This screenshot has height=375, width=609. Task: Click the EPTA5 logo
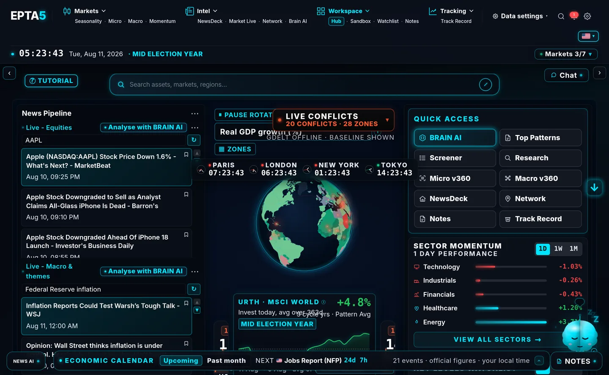(28, 16)
